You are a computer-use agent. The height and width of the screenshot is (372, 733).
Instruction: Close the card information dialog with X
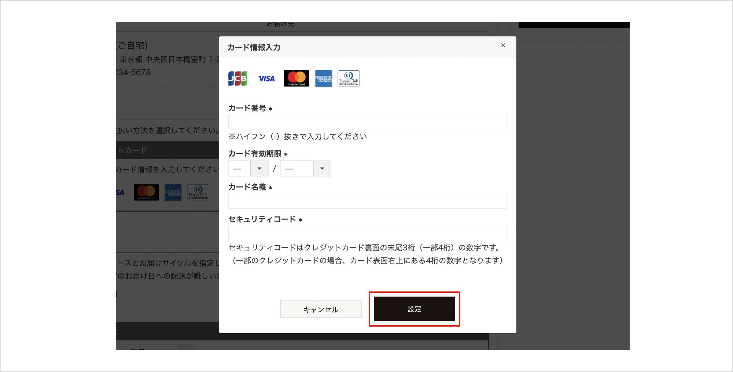[503, 45]
